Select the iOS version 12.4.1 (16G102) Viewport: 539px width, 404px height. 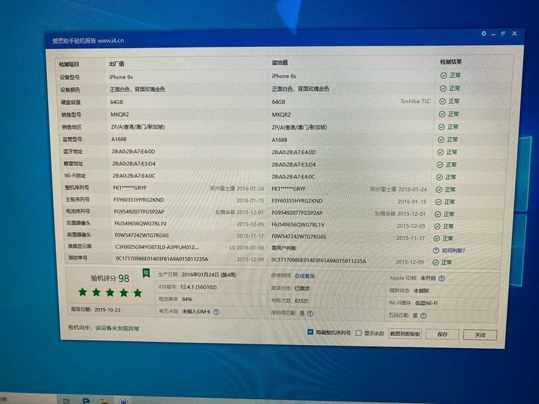click(198, 287)
